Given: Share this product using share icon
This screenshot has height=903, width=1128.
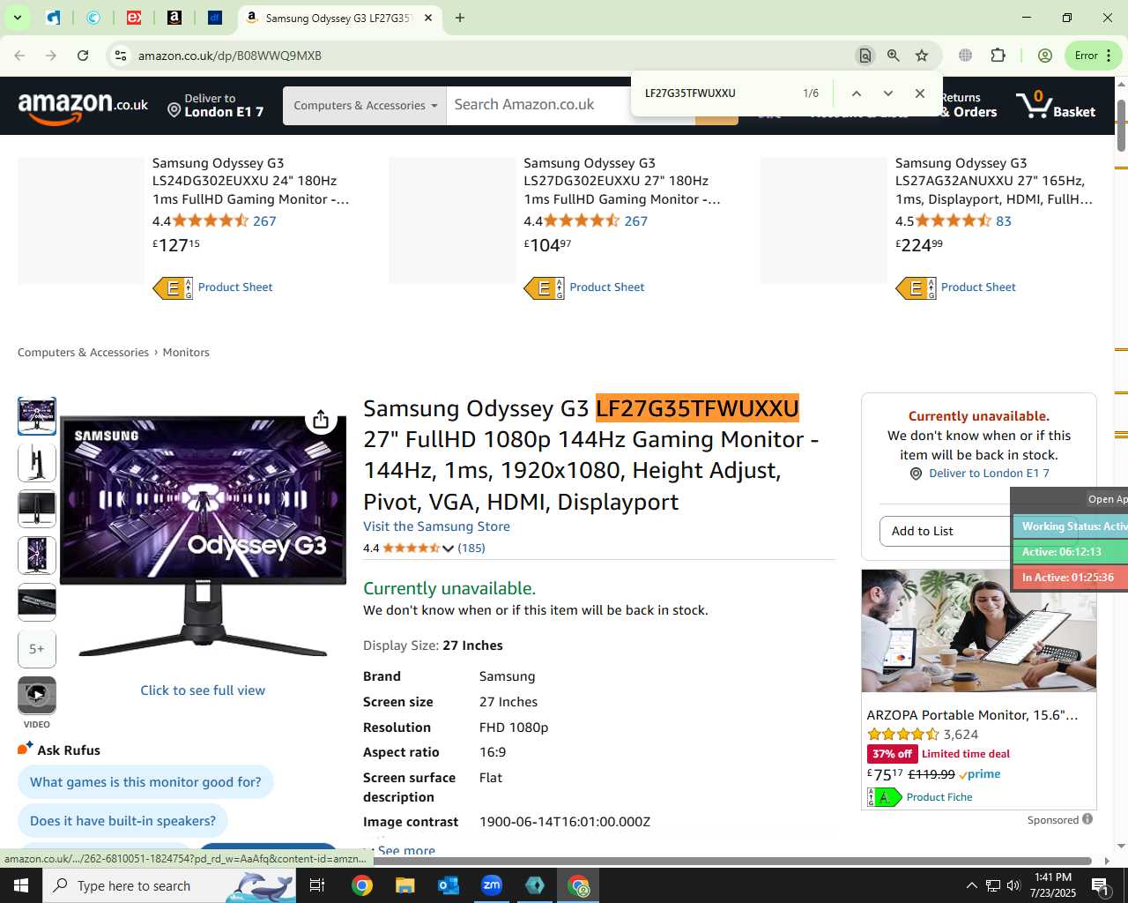Looking at the screenshot, I should click(x=321, y=420).
